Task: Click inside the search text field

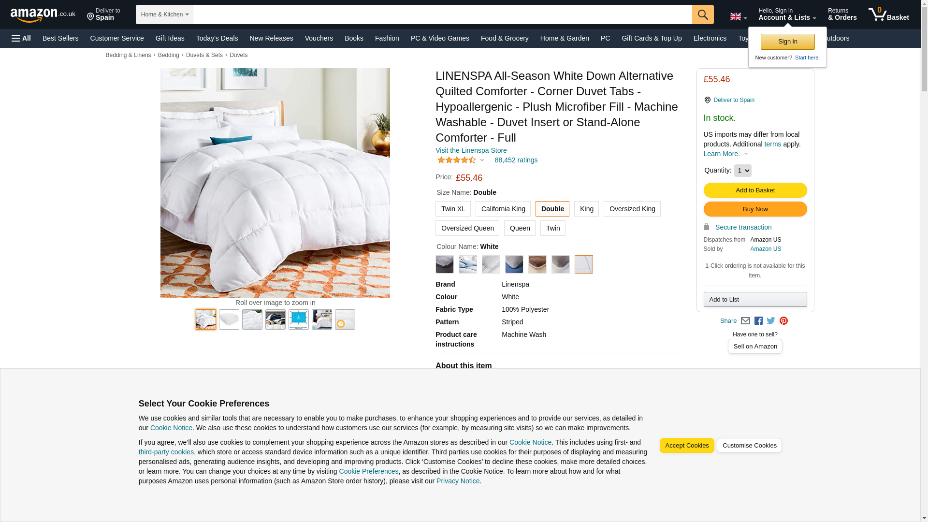Action: pos(442,14)
